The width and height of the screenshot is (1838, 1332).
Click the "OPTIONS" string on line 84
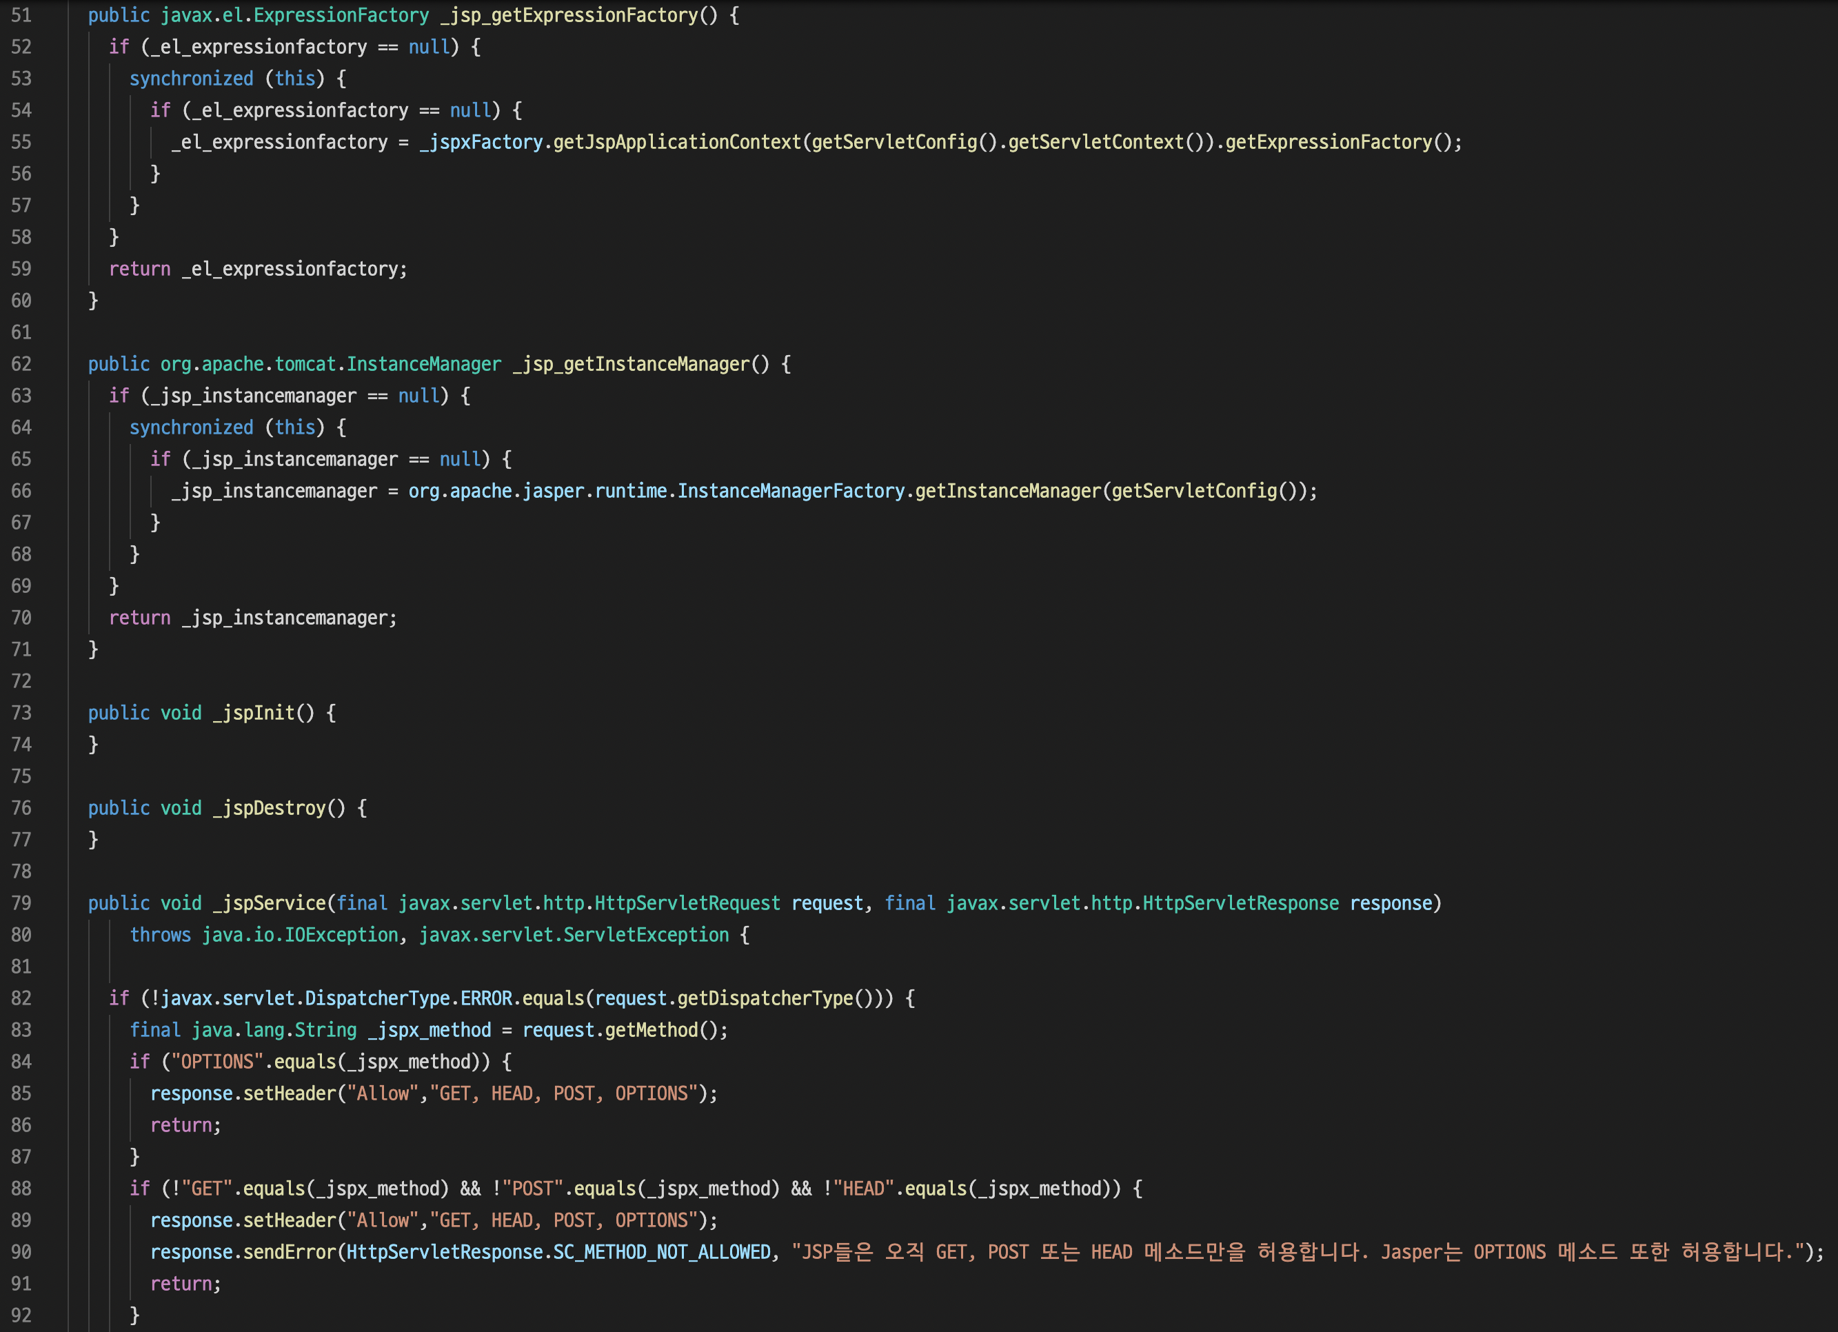coord(217,1061)
